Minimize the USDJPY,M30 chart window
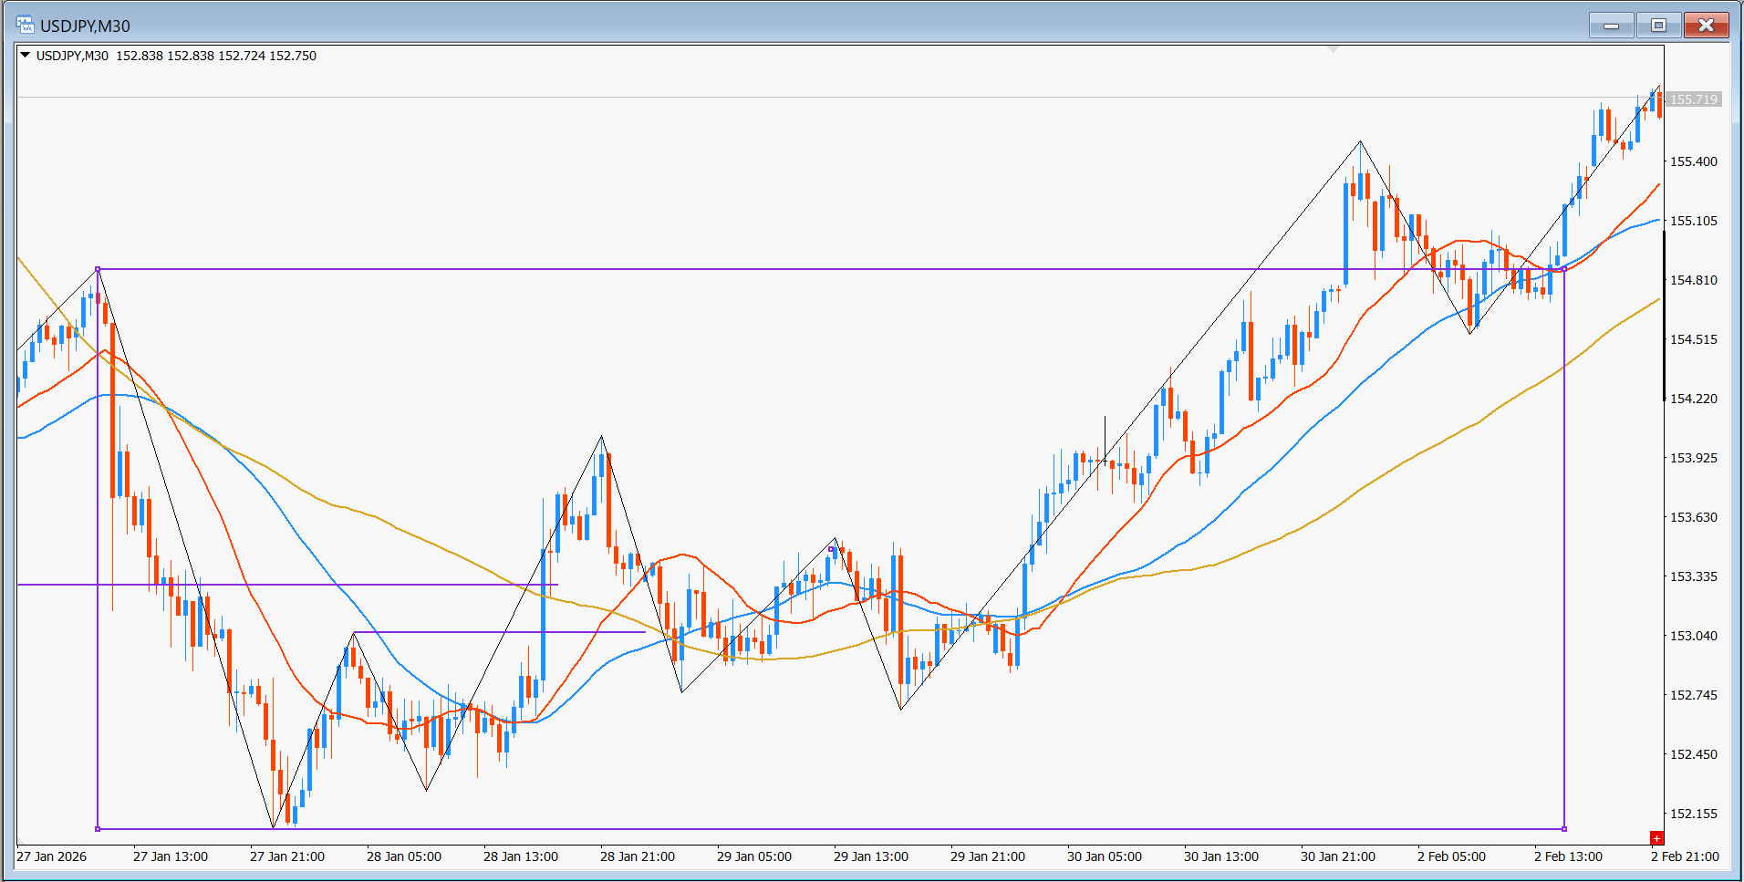Viewport: 1744px width, 882px height. coord(1611,26)
